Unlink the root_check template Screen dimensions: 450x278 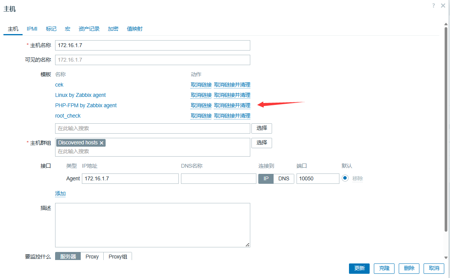tap(201, 116)
